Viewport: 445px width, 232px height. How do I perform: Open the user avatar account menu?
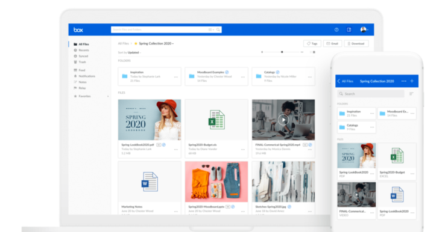coord(364,29)
